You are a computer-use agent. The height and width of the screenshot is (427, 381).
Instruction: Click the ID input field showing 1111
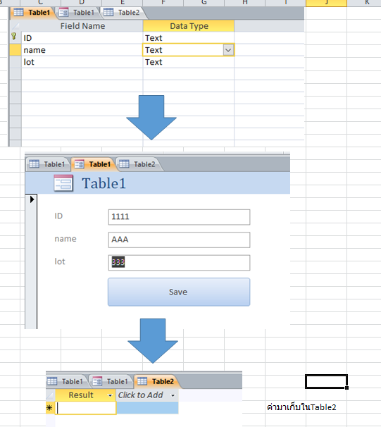click(179, 217)
